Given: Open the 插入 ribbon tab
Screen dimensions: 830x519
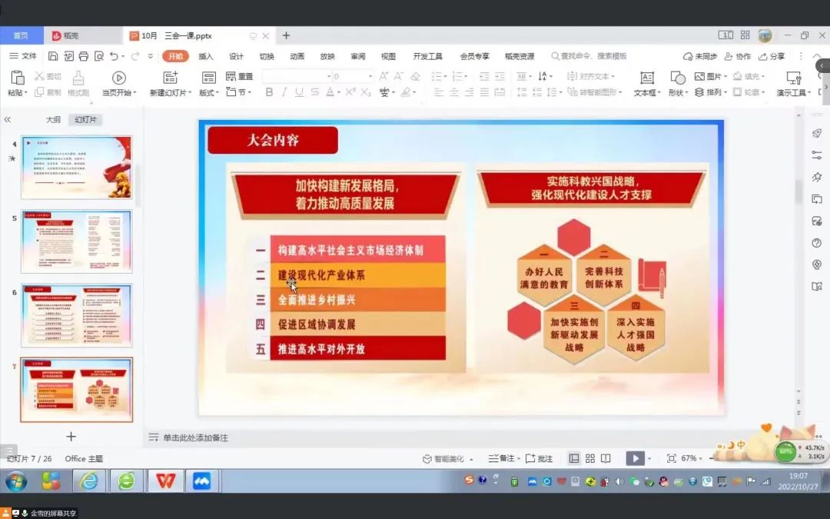Looking at the screenshot, I should pos(206,56).
